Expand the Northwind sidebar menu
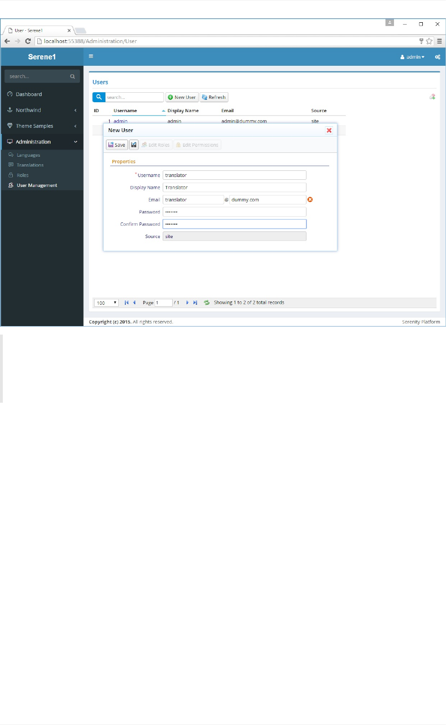This screenshot has height=725, width=446. 42,110
